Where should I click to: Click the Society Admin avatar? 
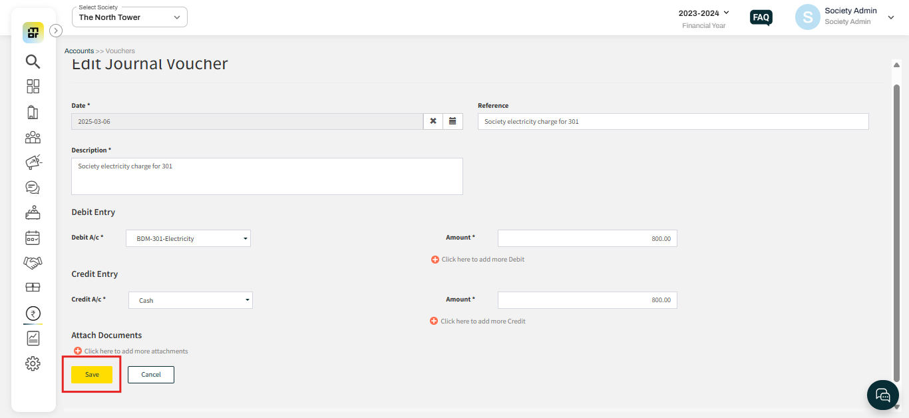point(807,17)
